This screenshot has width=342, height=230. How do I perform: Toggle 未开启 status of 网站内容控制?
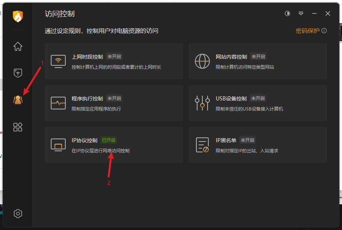click(x=258, y=56)
